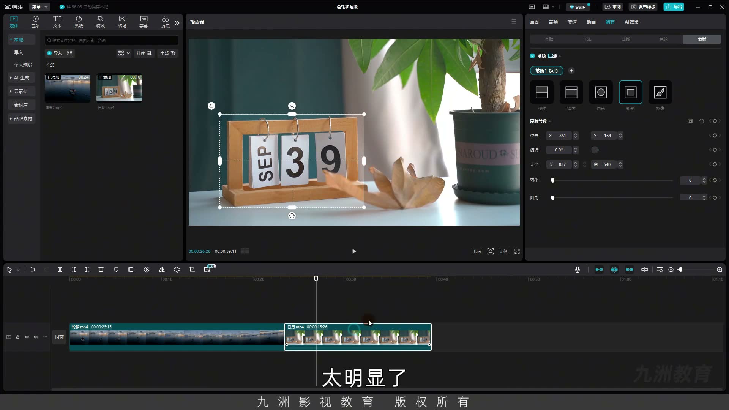The image size is (729, 410).
Task: Toggle preview axis in timeline toolbar
Action: [645, 270]
